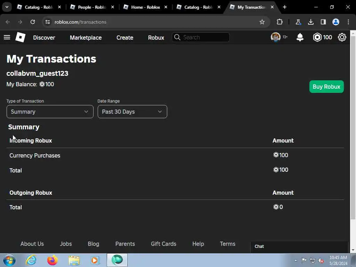Screen dimensions: 356x267
Task: Expand the Date Range dropdown
Action: [132, 112]
